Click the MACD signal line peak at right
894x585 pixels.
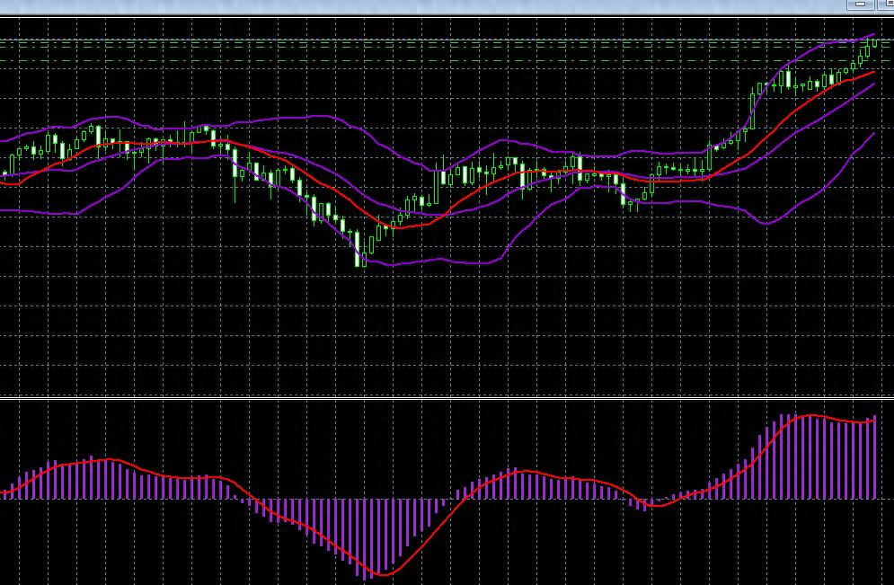coord(810,415)
